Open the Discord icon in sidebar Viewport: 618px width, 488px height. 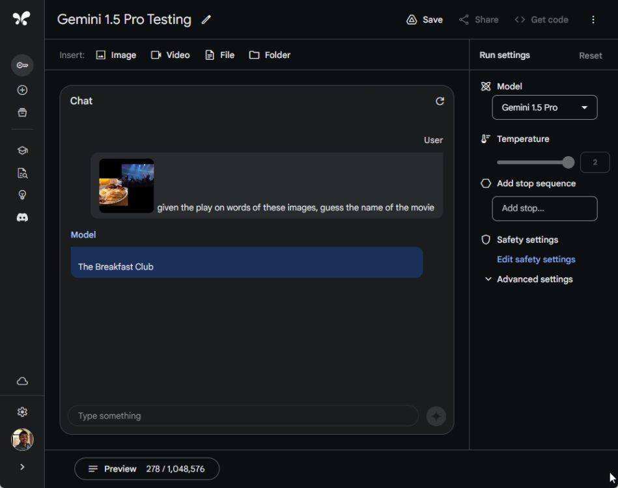[22, 217]
